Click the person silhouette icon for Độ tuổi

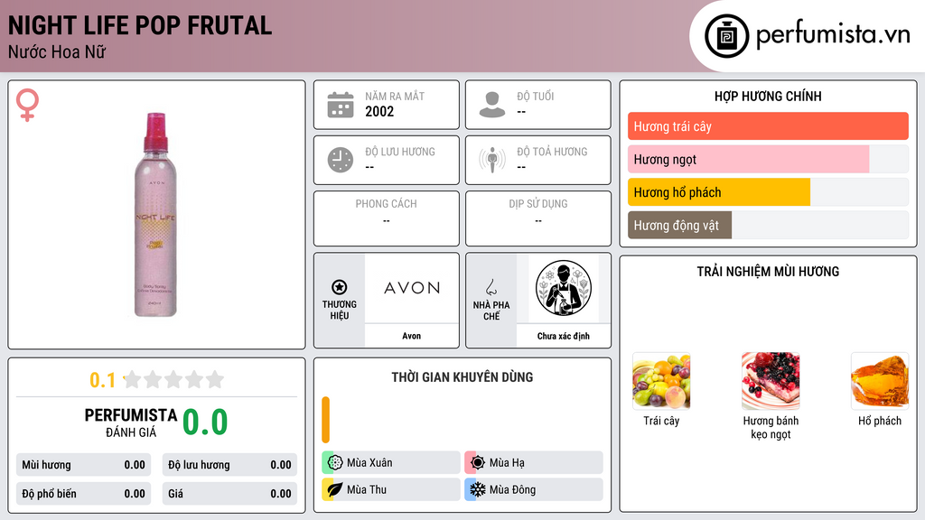point(492,105)
